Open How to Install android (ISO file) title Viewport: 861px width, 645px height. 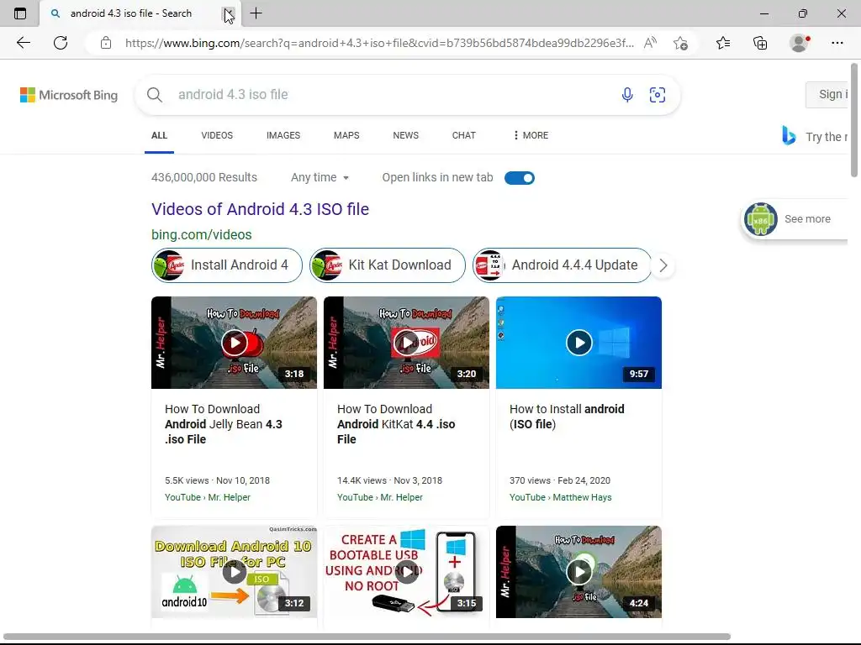coord(567,417)
